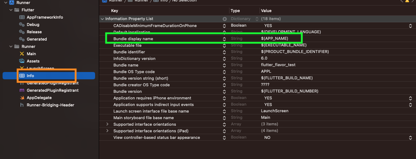416x159 pixels.
Task: Open value popup for Application requires iPhone environment
Action: coord(410,98)
